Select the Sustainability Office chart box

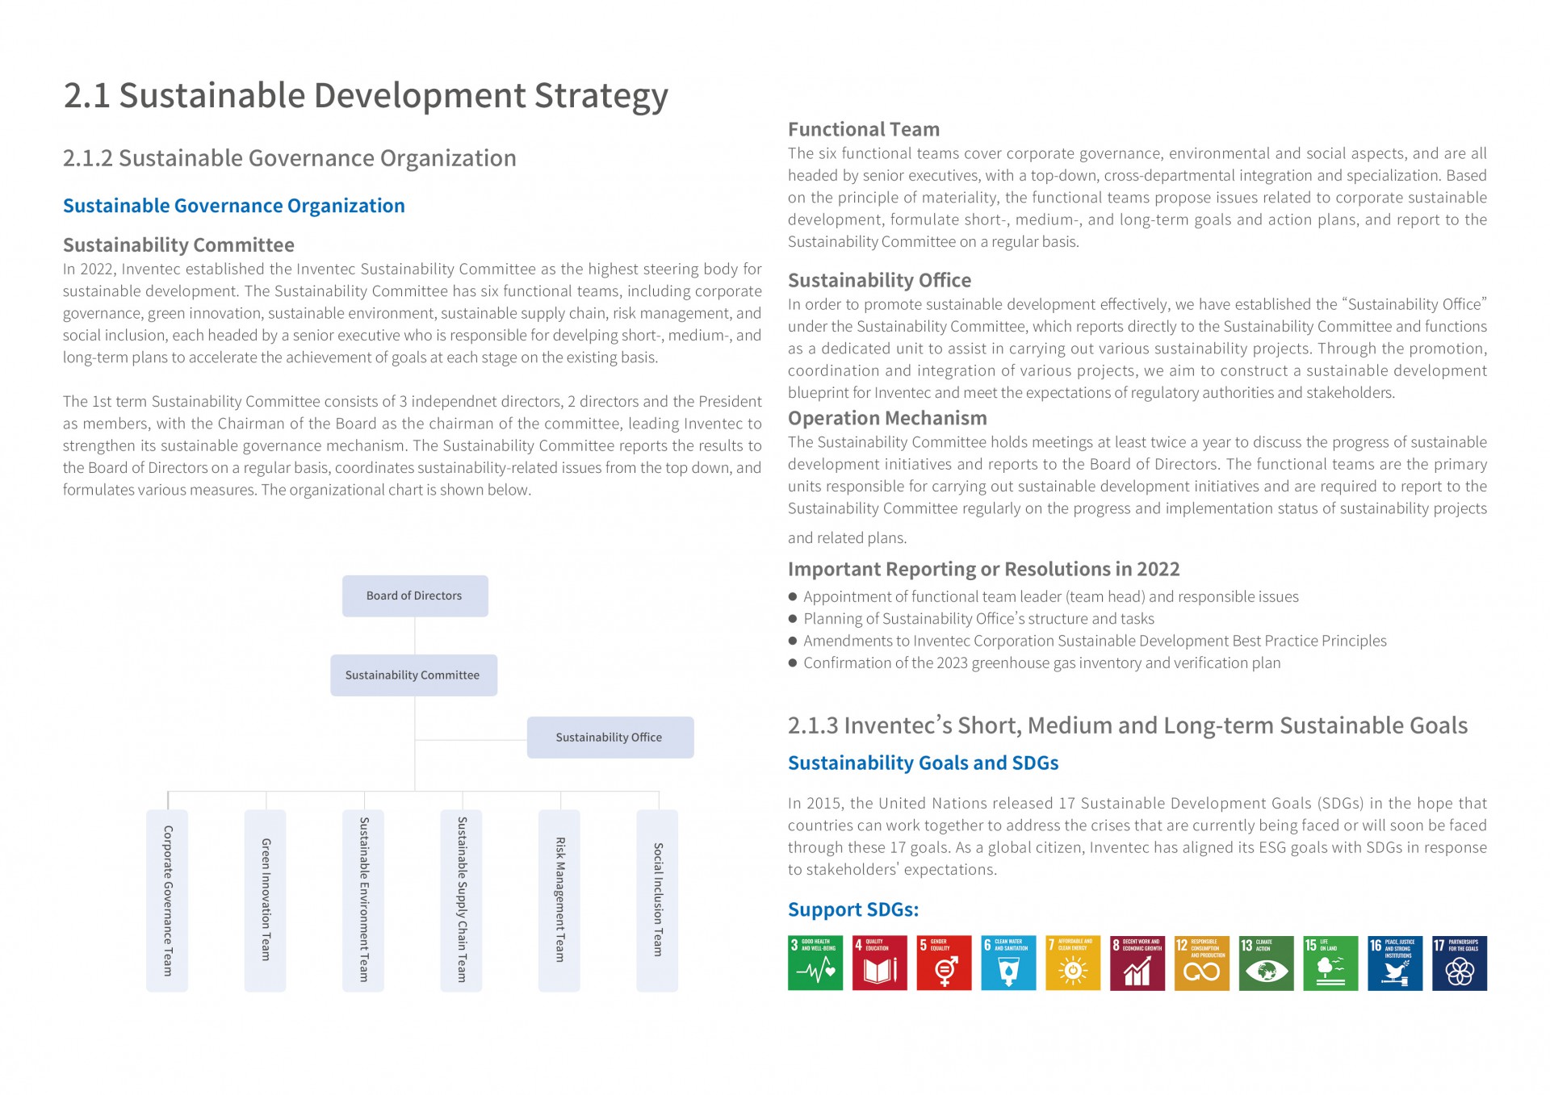[x=610, y=738]
